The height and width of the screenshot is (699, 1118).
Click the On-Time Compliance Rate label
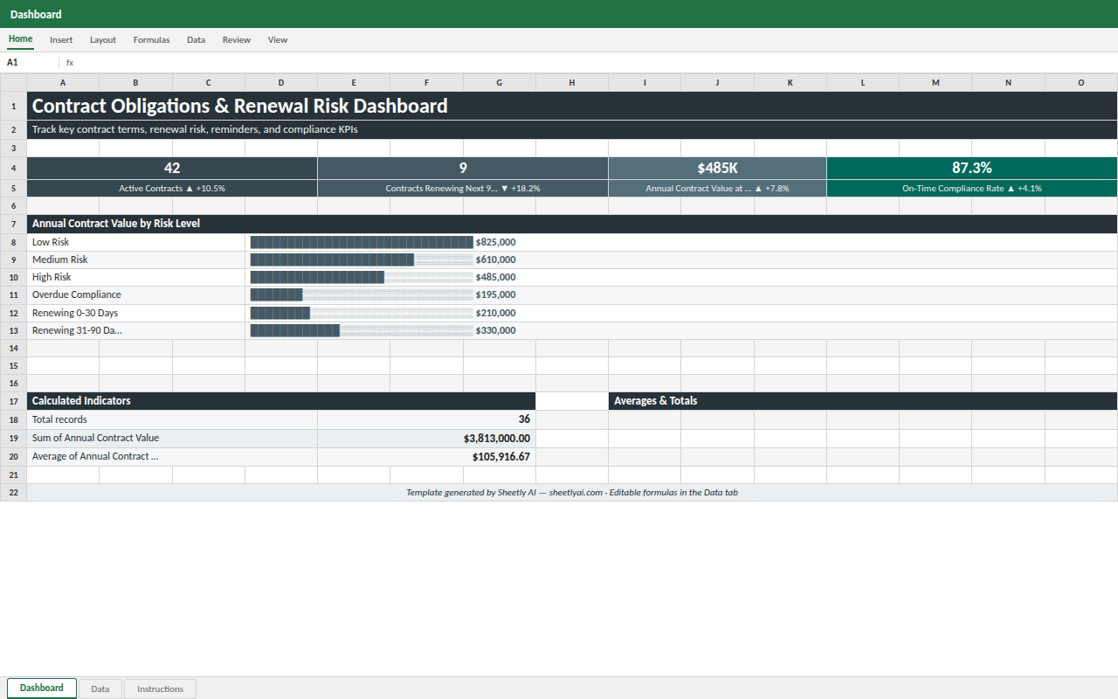pyautogui.click(x=972, y=188)
